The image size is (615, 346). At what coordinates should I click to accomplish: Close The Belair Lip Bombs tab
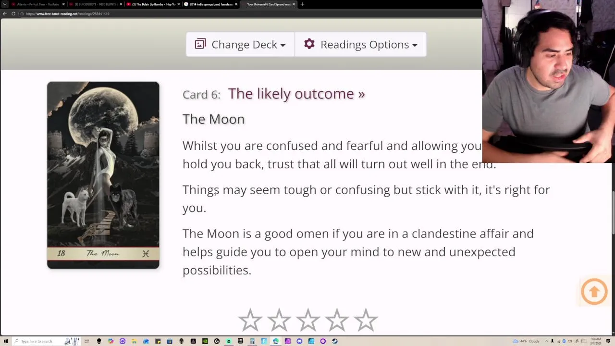click(179, 4)
